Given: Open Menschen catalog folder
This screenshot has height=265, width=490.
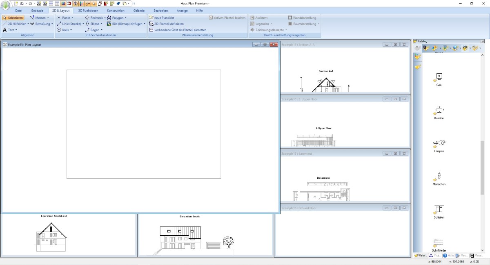Looking at the screenshot, I should point(439,178).
